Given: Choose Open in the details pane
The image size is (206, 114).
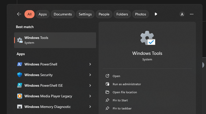Looking at the screenshot, I should coord(116,76).
